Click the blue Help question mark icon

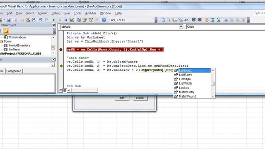click(104, 20)
